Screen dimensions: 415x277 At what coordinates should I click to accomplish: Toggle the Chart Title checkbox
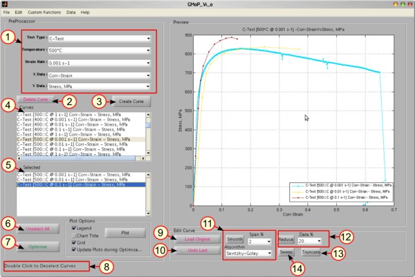point(74,236)
